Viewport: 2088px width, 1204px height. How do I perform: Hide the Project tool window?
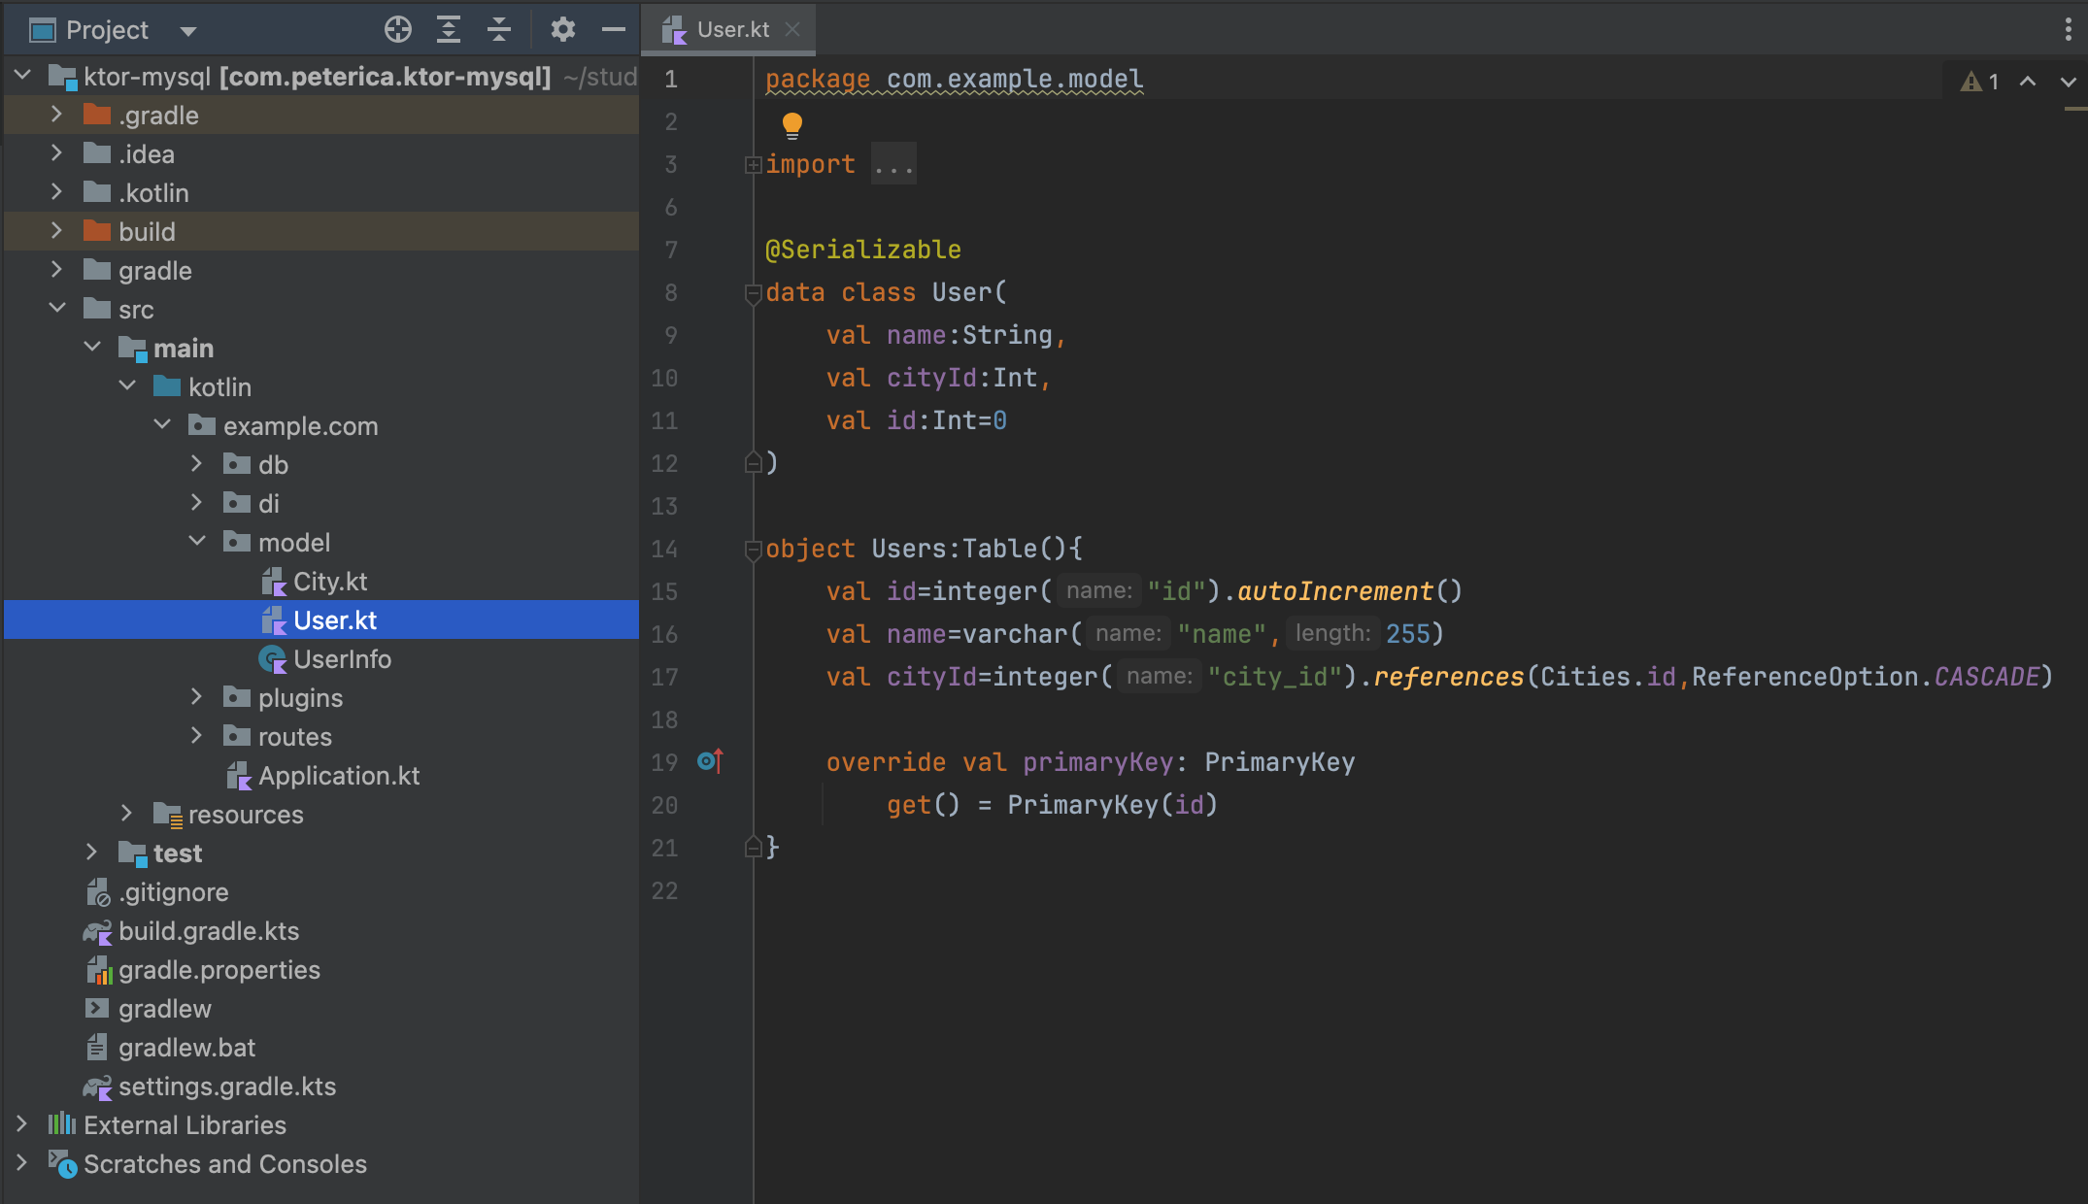pyautogui.click(x=614, y=30)
